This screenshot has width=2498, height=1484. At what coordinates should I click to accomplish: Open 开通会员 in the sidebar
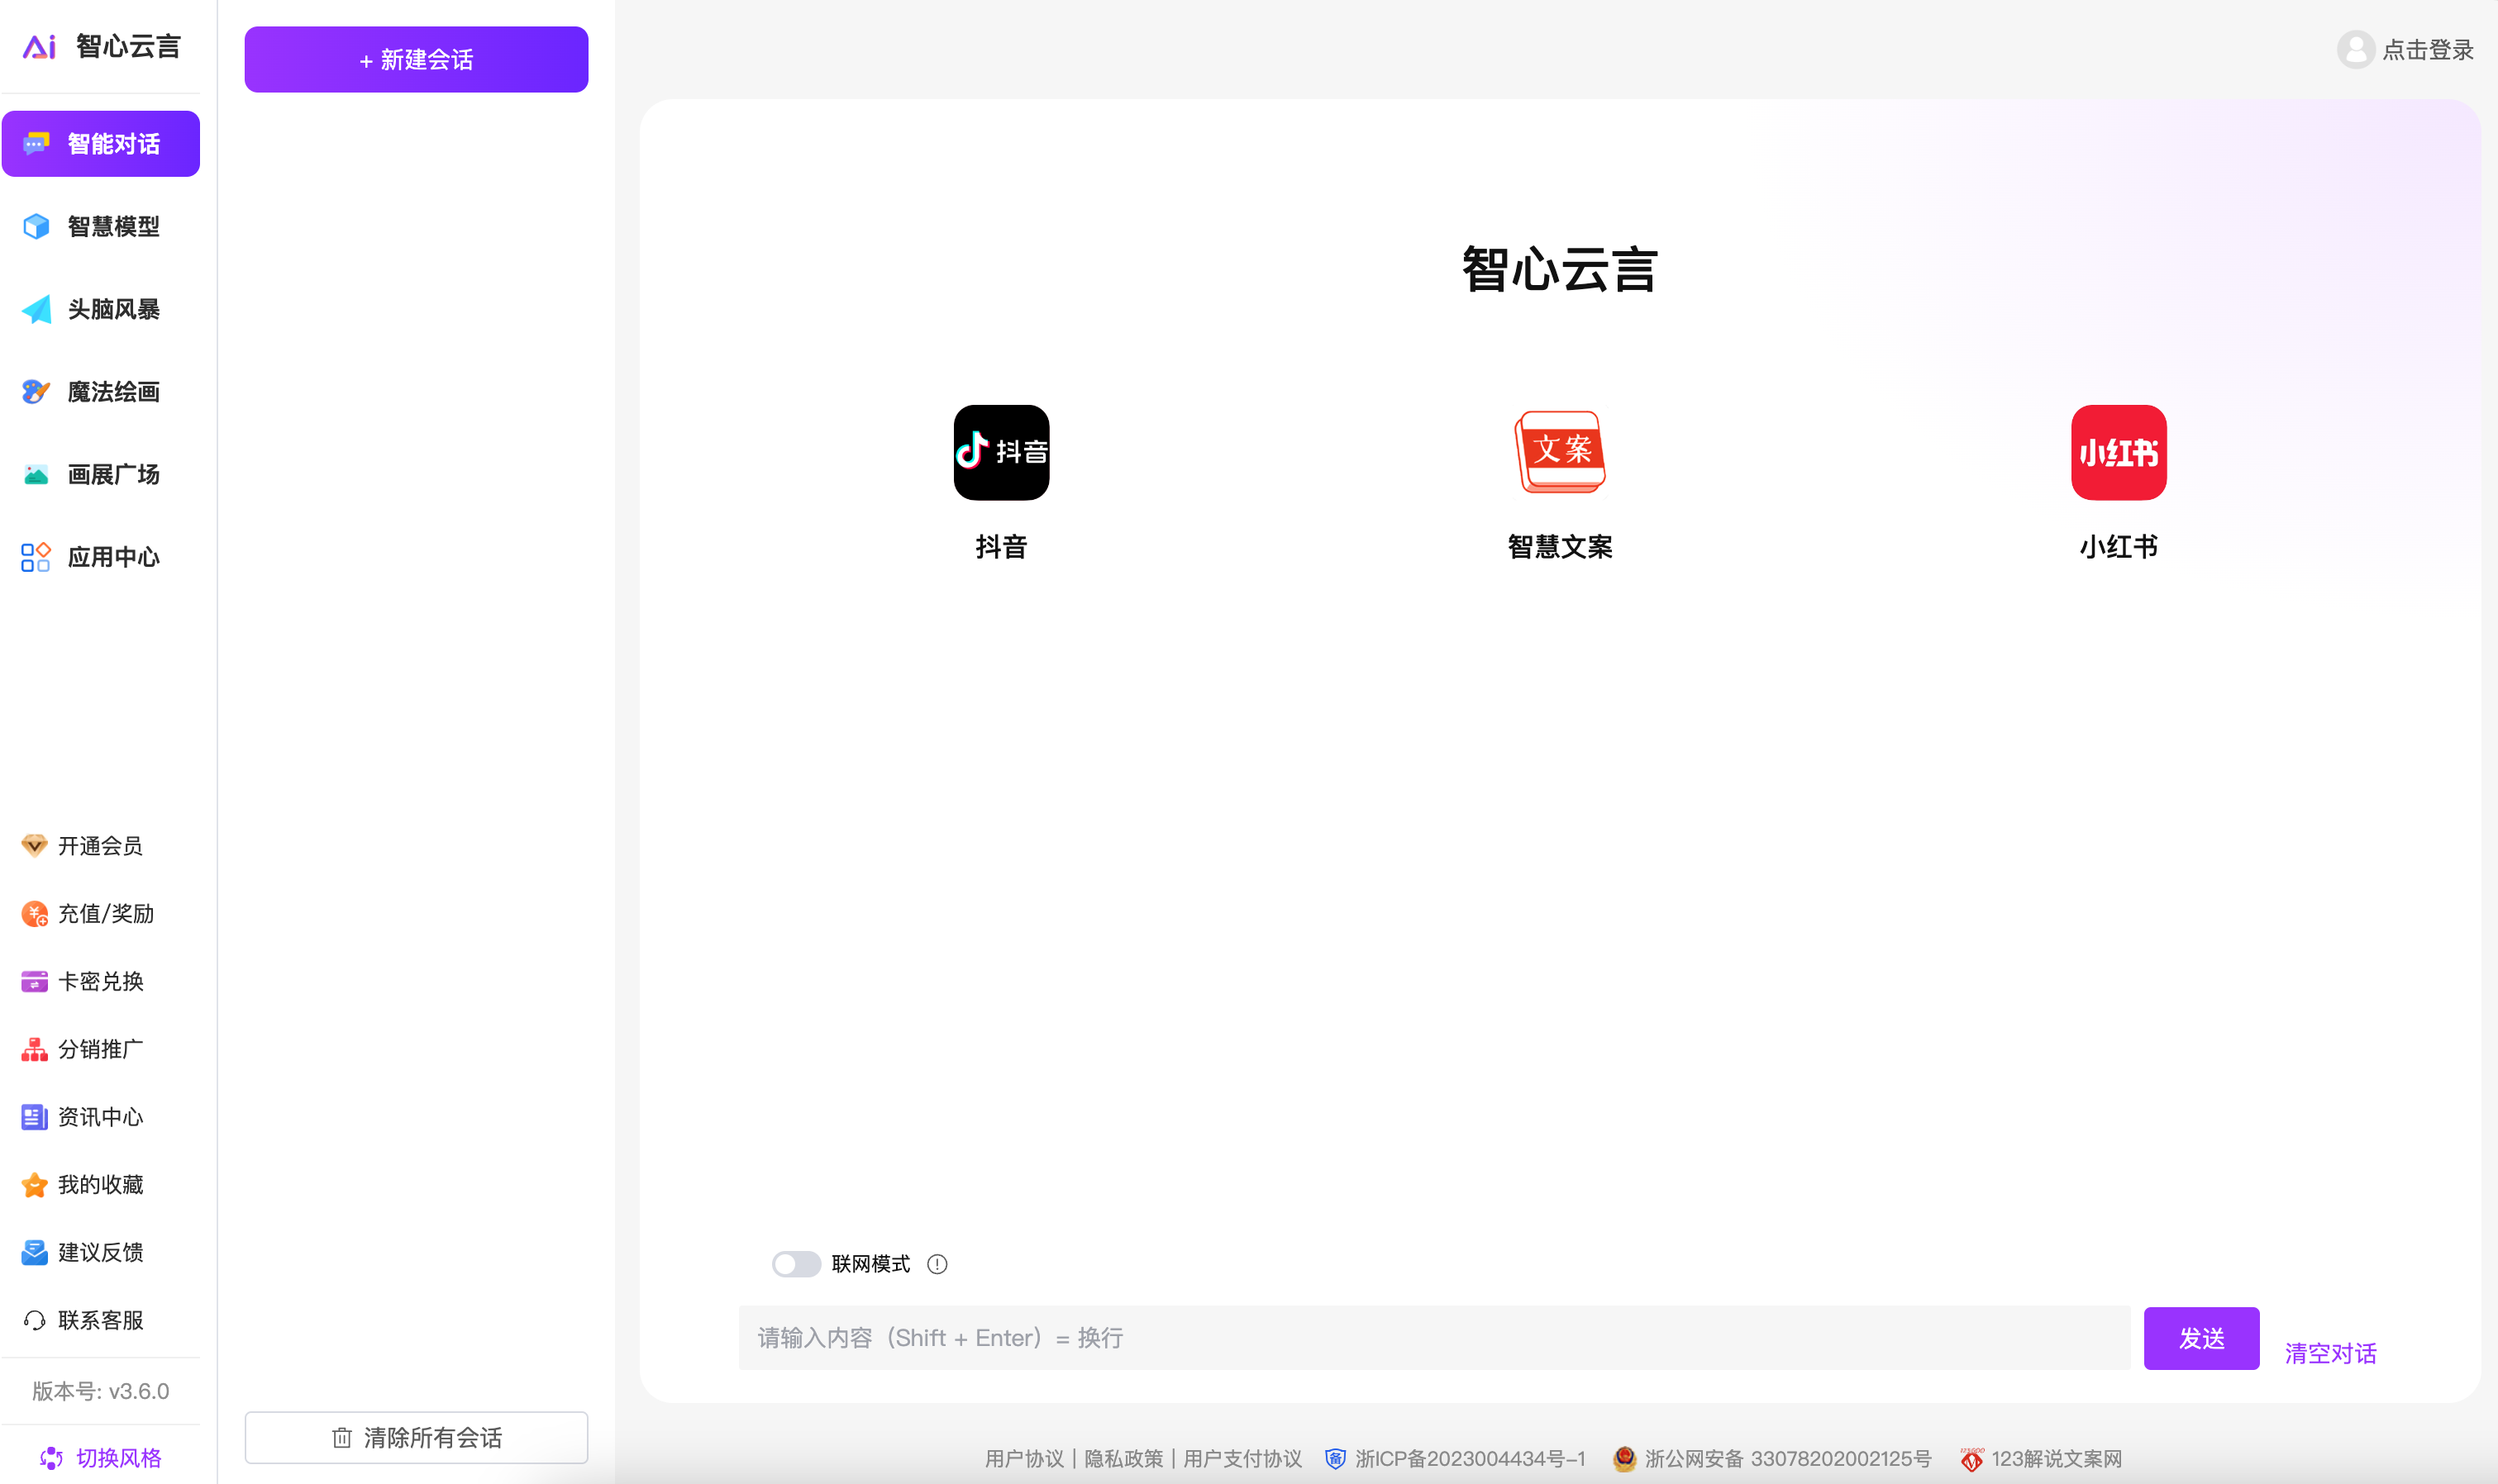[101, 846]
